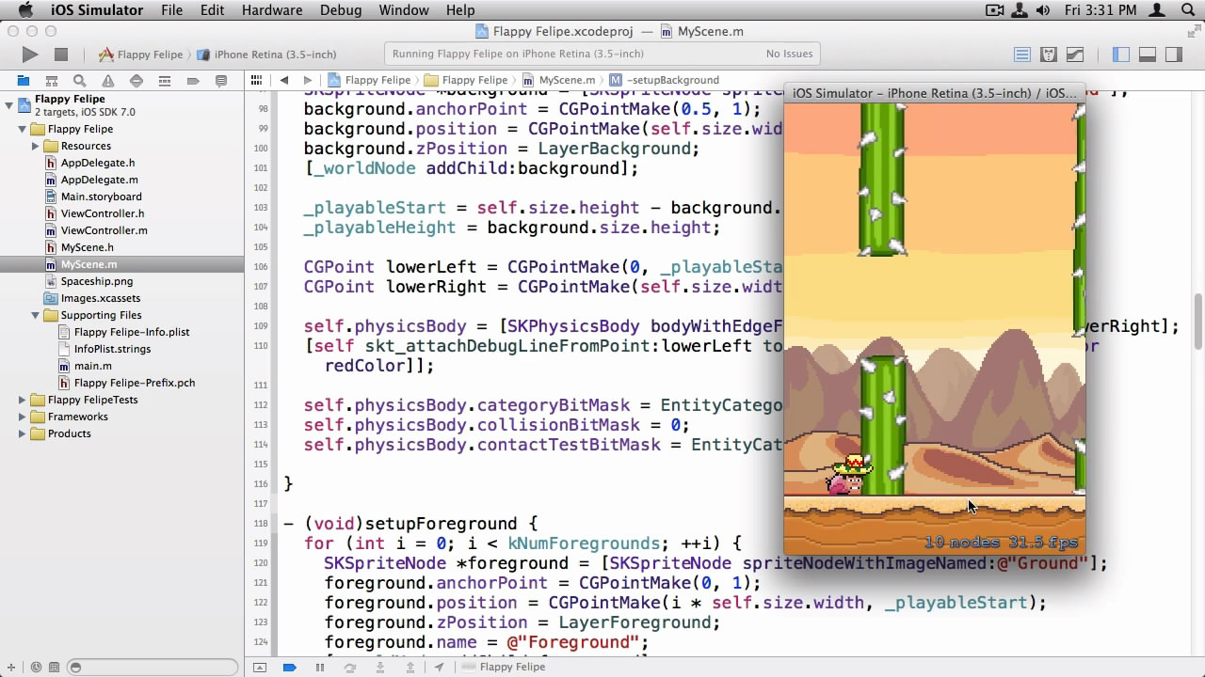Toggle breakpoints with the blue breakpoint icon
This screenshot has height=677, width=1205.
290,668
